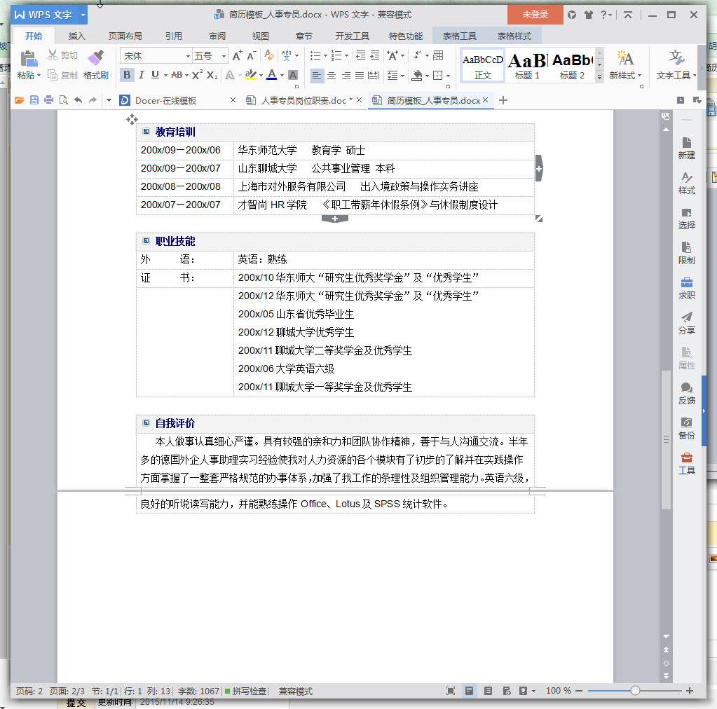The height and width of the screenshot is (709, 717).
Task: Click the bulleted list icon
Action: click(315, 56)
